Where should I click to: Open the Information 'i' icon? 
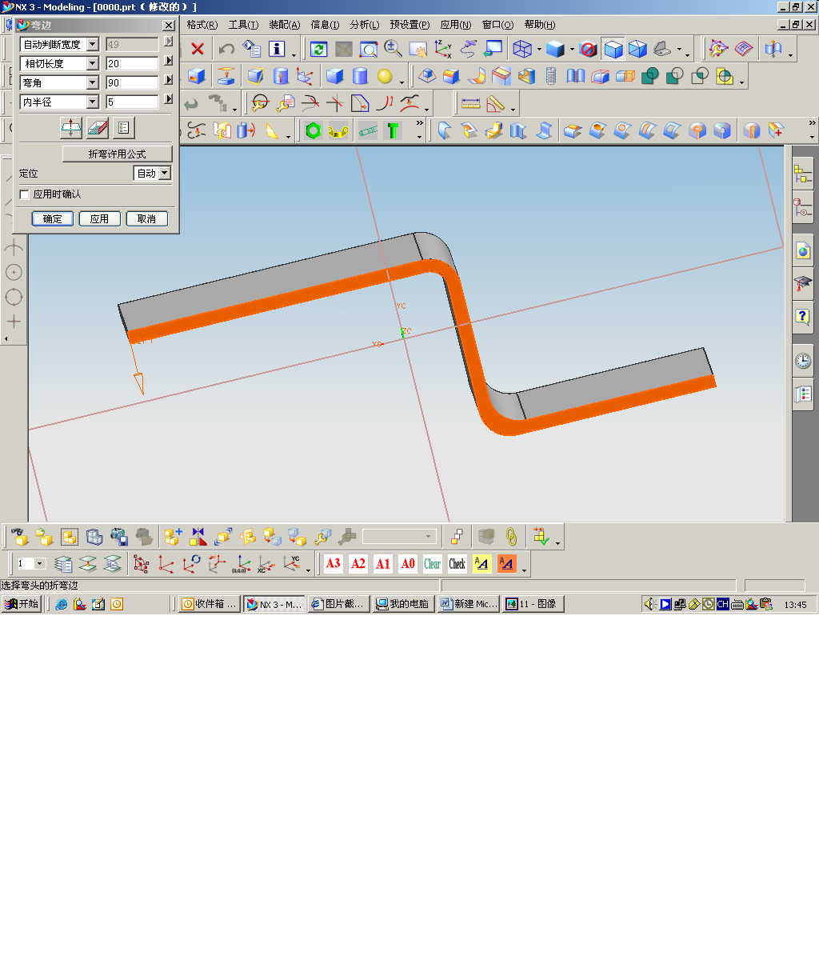click(277, 49)
